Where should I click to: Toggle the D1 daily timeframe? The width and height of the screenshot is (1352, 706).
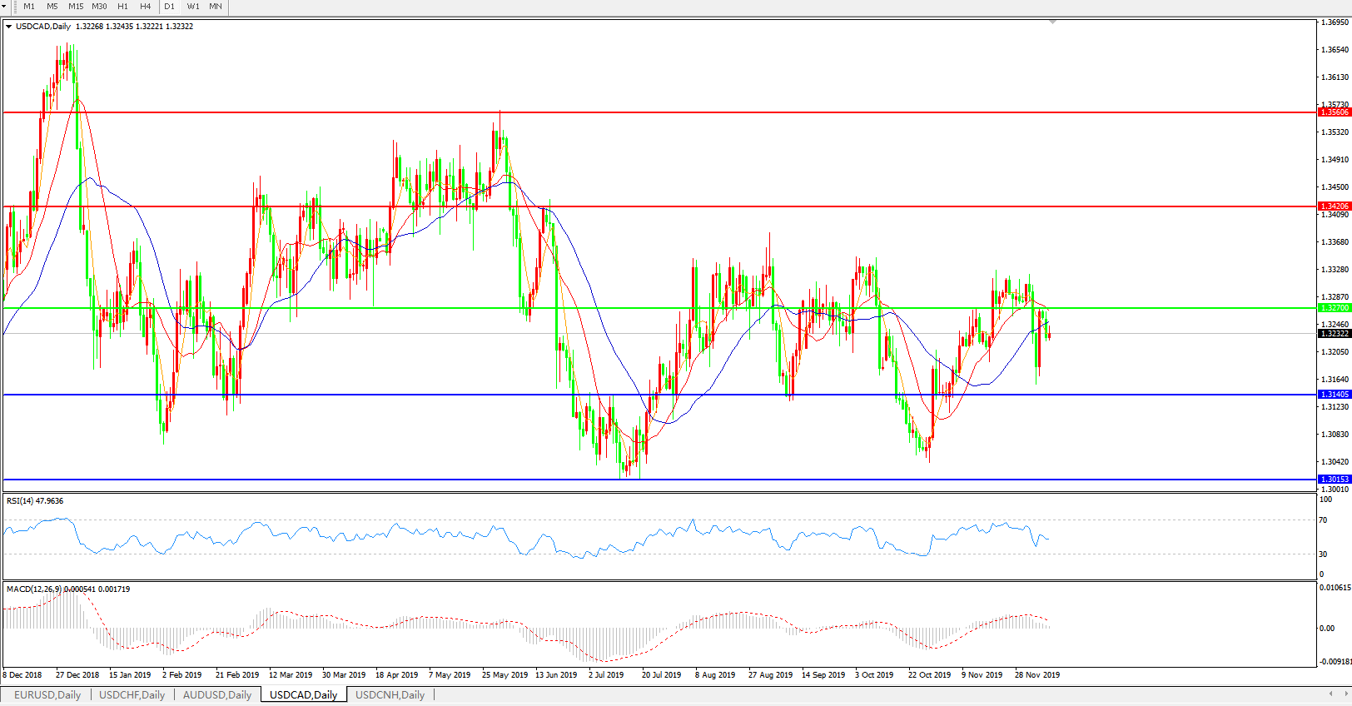click(170, 7)
